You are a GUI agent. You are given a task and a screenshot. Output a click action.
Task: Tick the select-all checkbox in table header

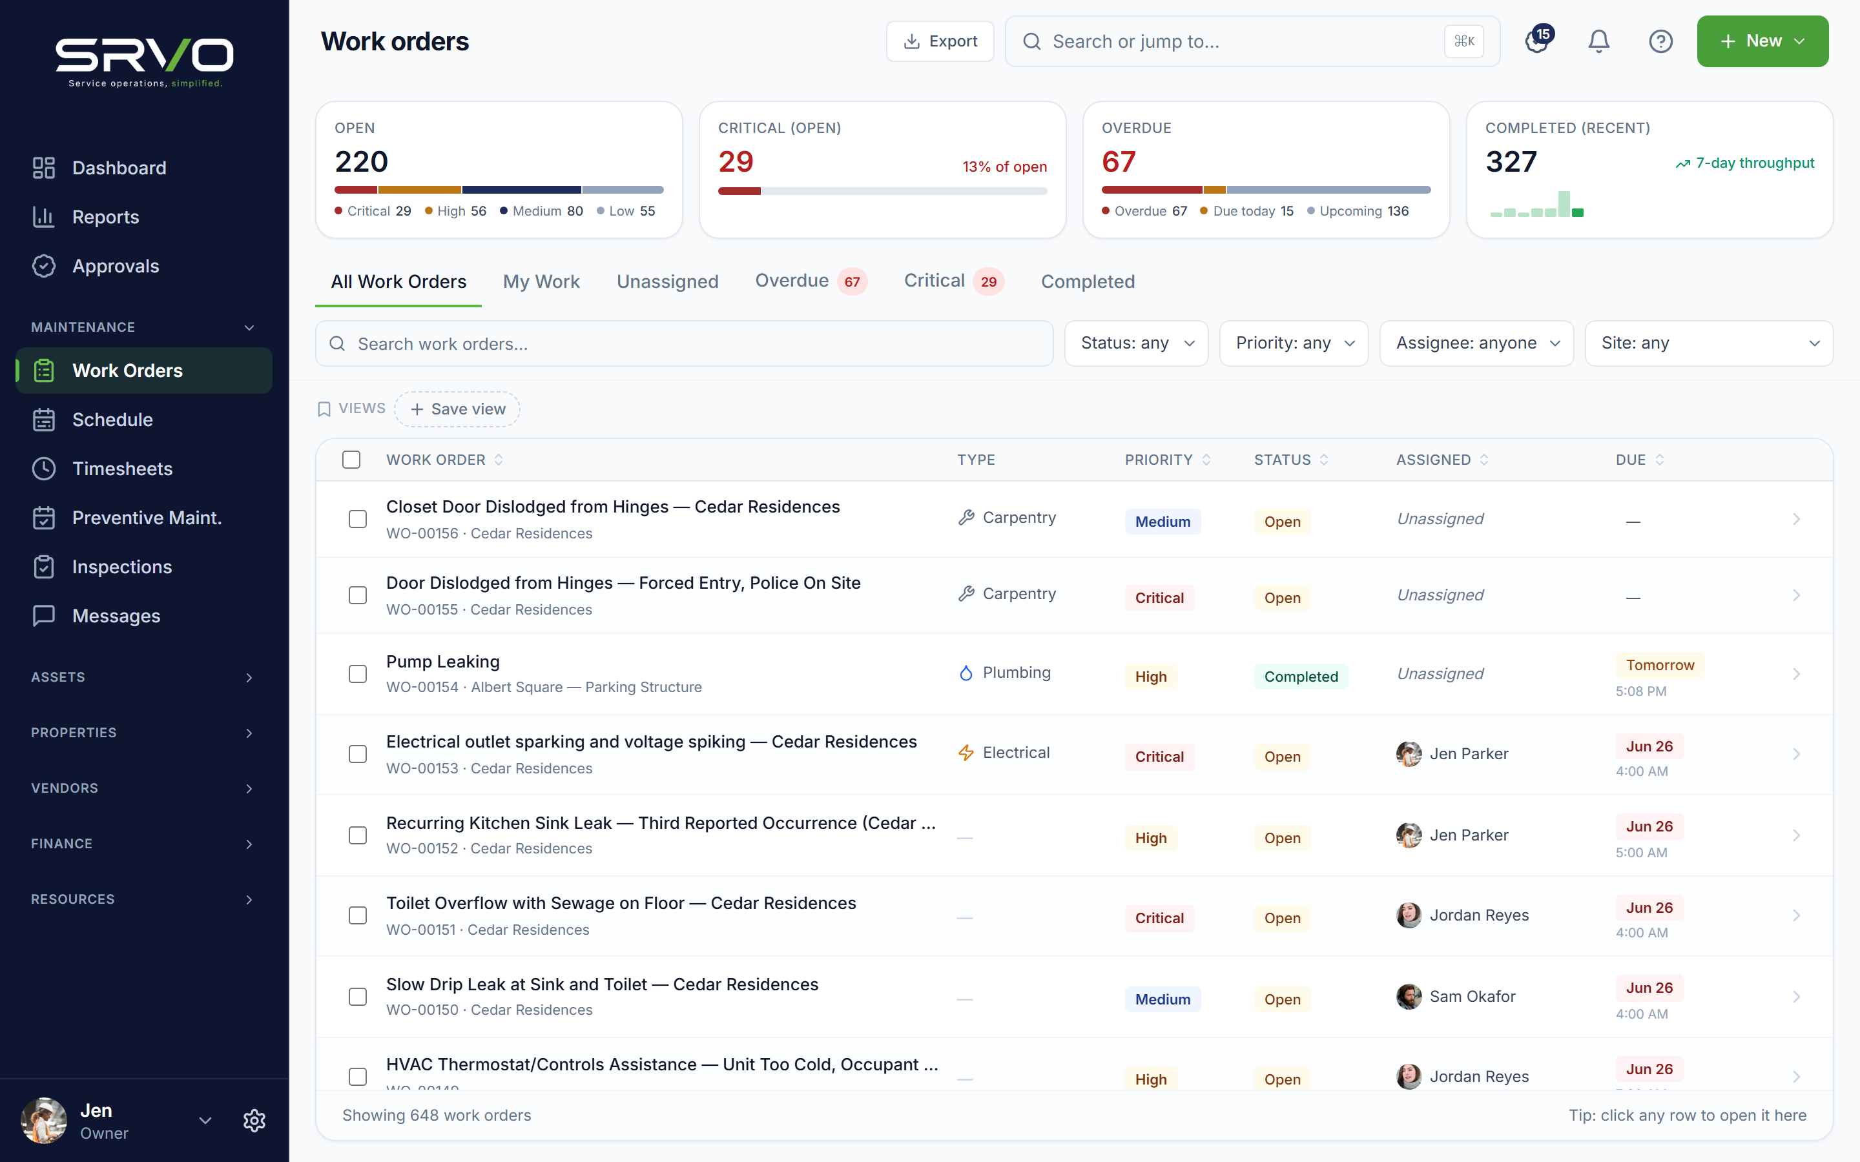pyautogui.click(x=351, y=460)
